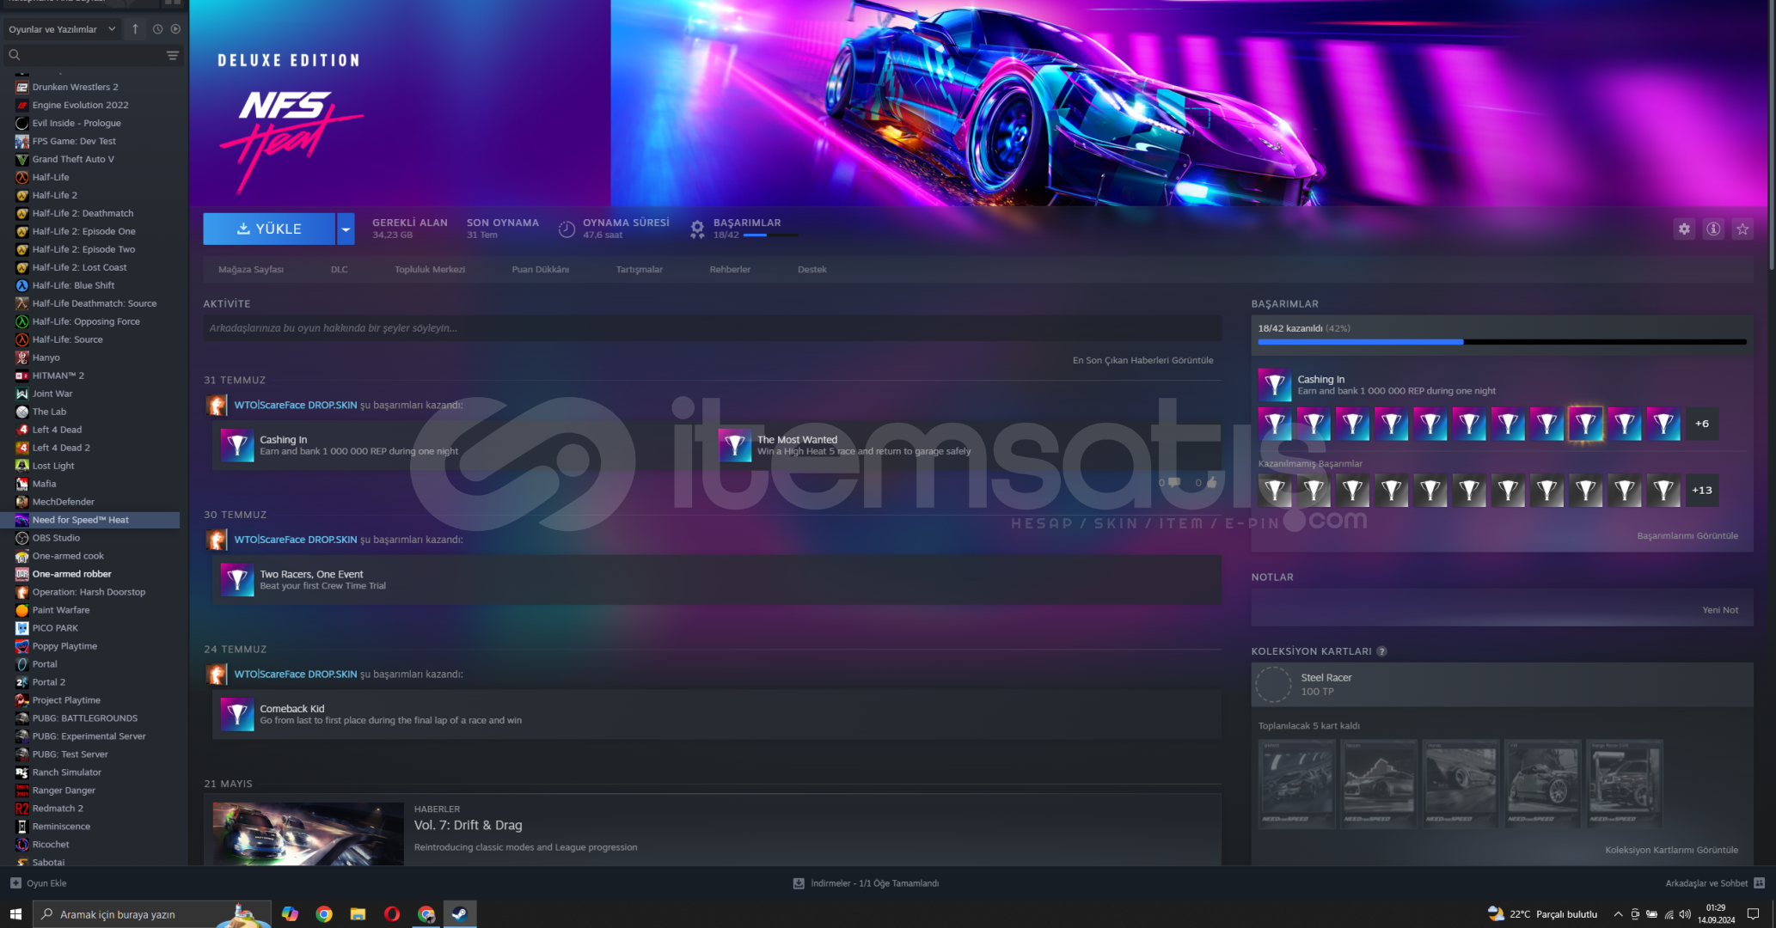
Task: Show the +6 more unlocked achievements
Action: pos(1702,424)
